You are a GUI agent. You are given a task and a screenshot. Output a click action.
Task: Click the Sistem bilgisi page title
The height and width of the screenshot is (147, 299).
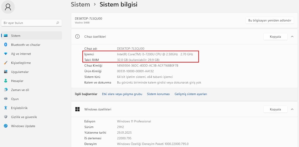click(119, 4)
